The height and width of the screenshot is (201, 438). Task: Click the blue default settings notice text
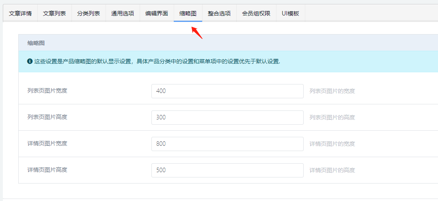click(x=157, y=61)
